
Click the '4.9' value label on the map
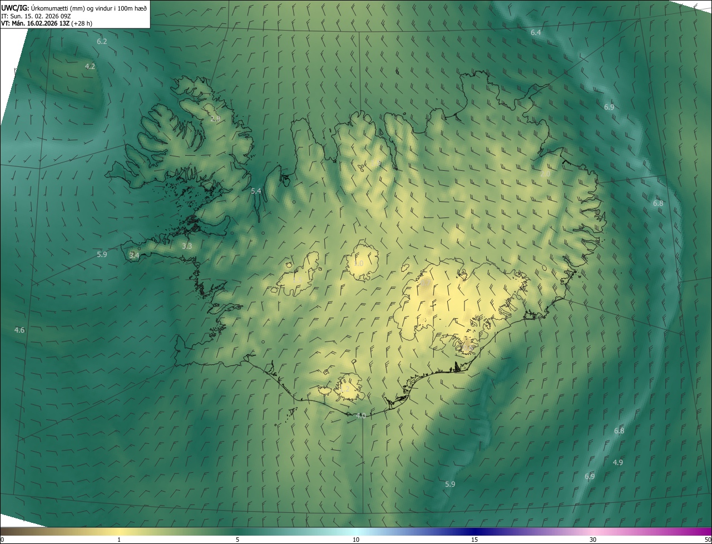tap(617, 462)
